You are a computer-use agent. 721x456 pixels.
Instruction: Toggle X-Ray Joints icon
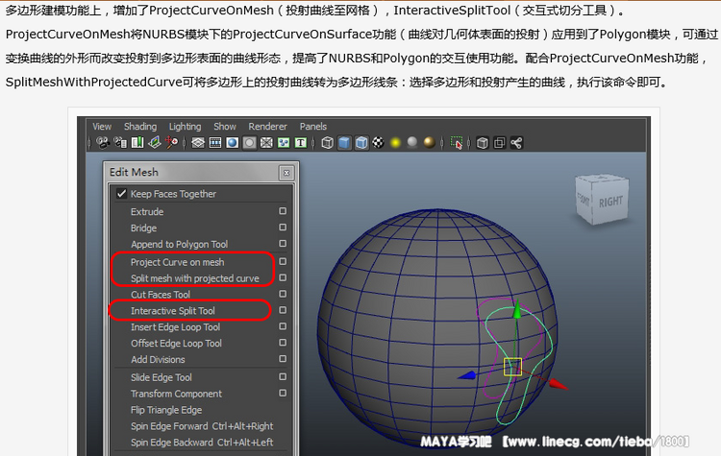tap(516, 143)
